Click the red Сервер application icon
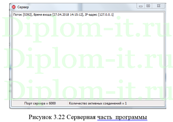The height and width of the screenshot is (122, 173). coord(14,7)
